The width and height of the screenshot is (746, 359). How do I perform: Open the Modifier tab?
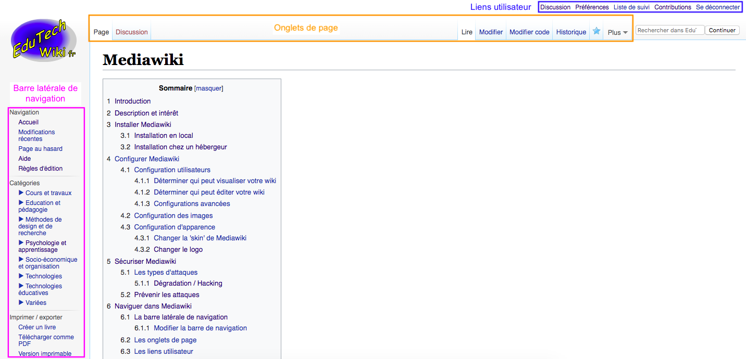[491, 32]
